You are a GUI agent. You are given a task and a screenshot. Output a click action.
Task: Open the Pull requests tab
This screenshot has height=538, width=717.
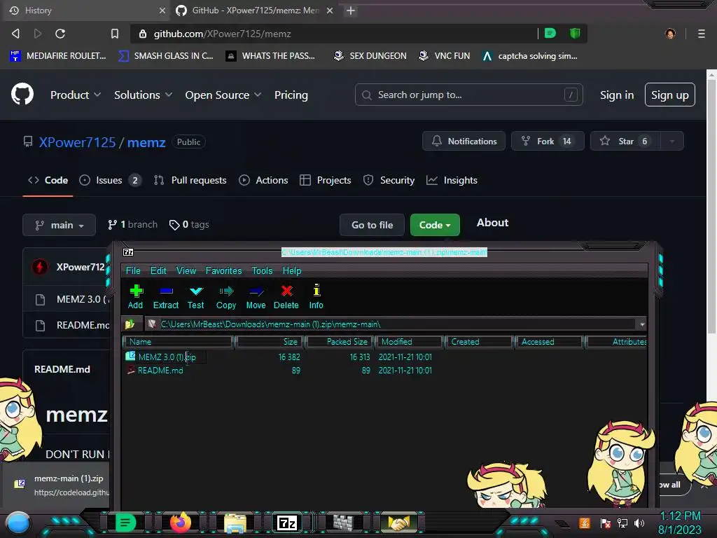pyautogui.click(x=190, y=180)
